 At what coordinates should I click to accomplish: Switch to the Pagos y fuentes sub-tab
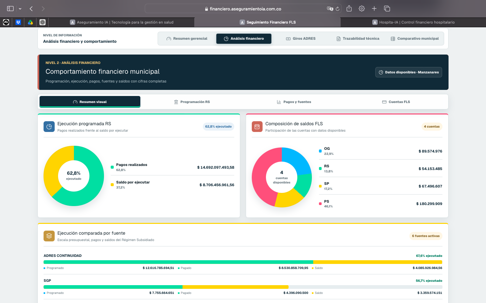click(x=294, y=102)
